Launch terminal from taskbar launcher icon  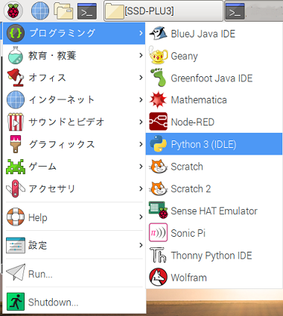(87, 11)
